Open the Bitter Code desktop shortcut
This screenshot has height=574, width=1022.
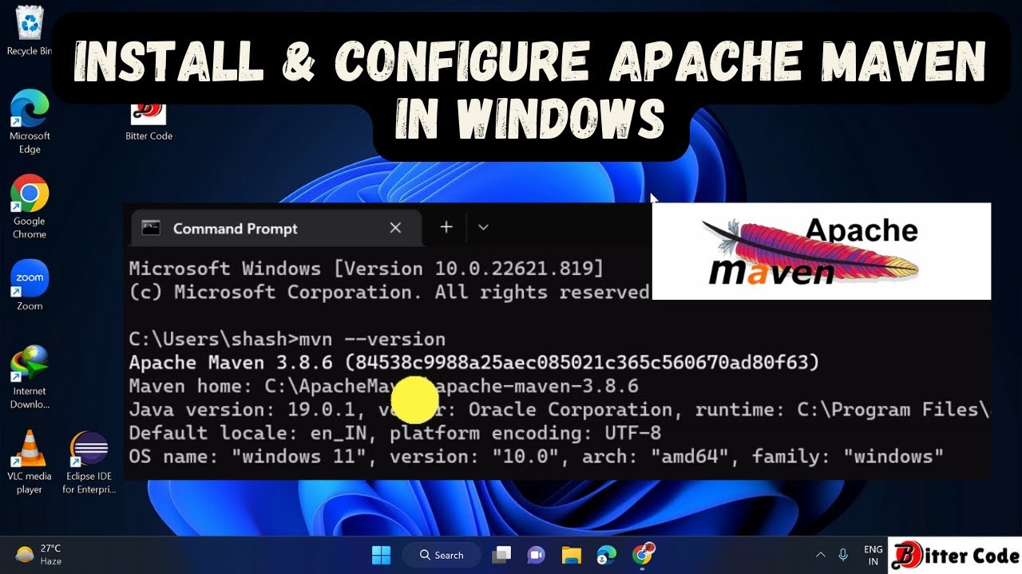(x=149, y=120)
